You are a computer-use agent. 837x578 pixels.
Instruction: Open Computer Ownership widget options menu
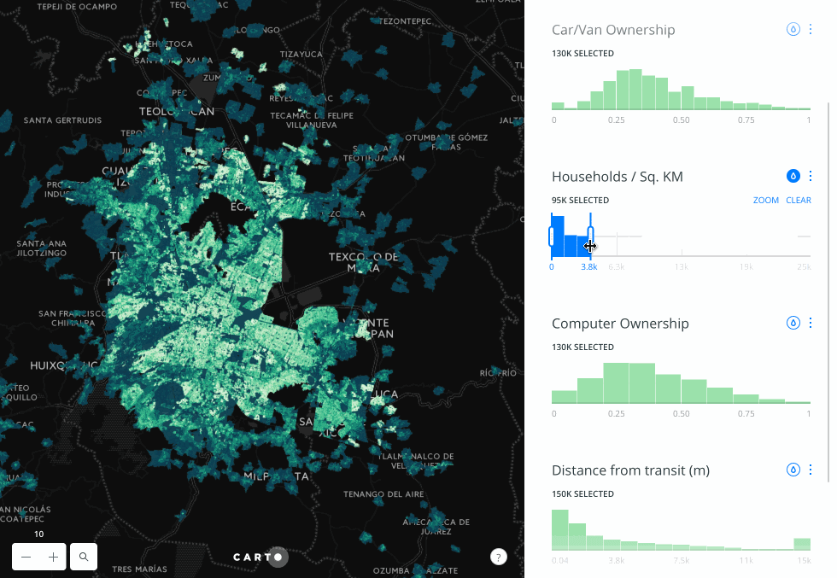click(811, 323)
